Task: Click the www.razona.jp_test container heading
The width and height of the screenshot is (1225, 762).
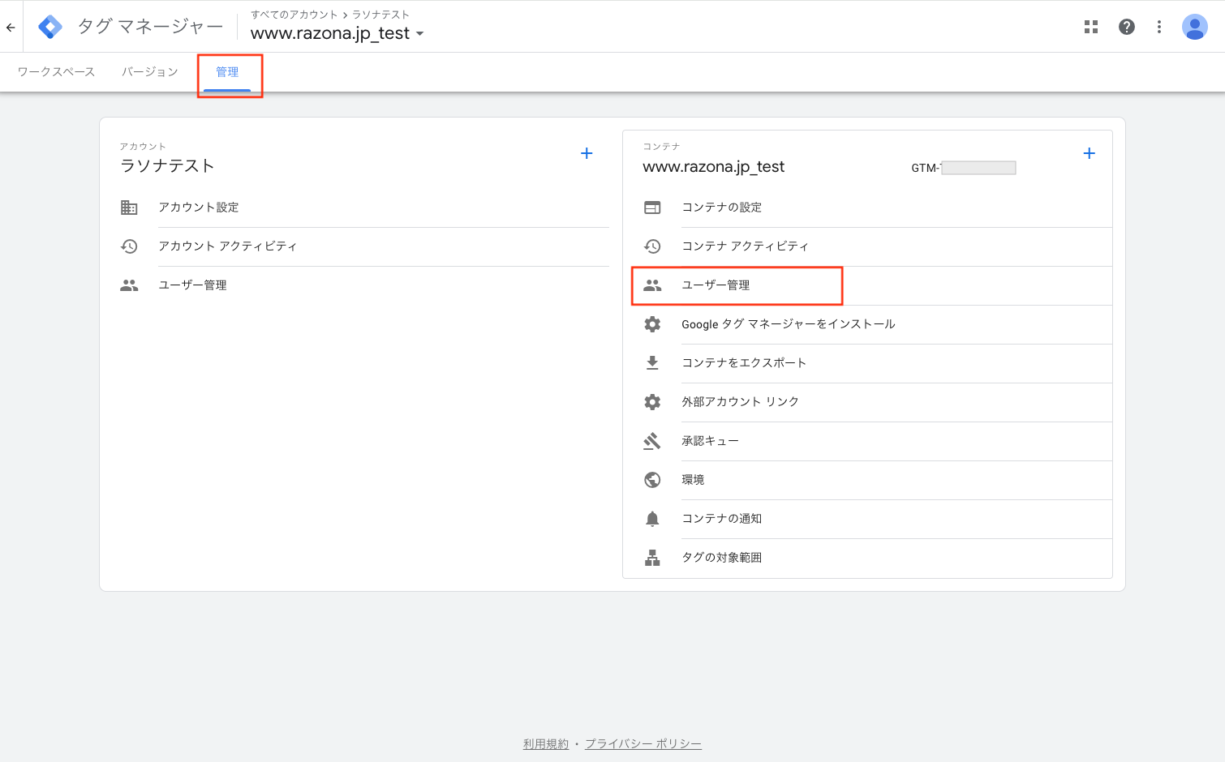Action: click(x=714, y=166)
